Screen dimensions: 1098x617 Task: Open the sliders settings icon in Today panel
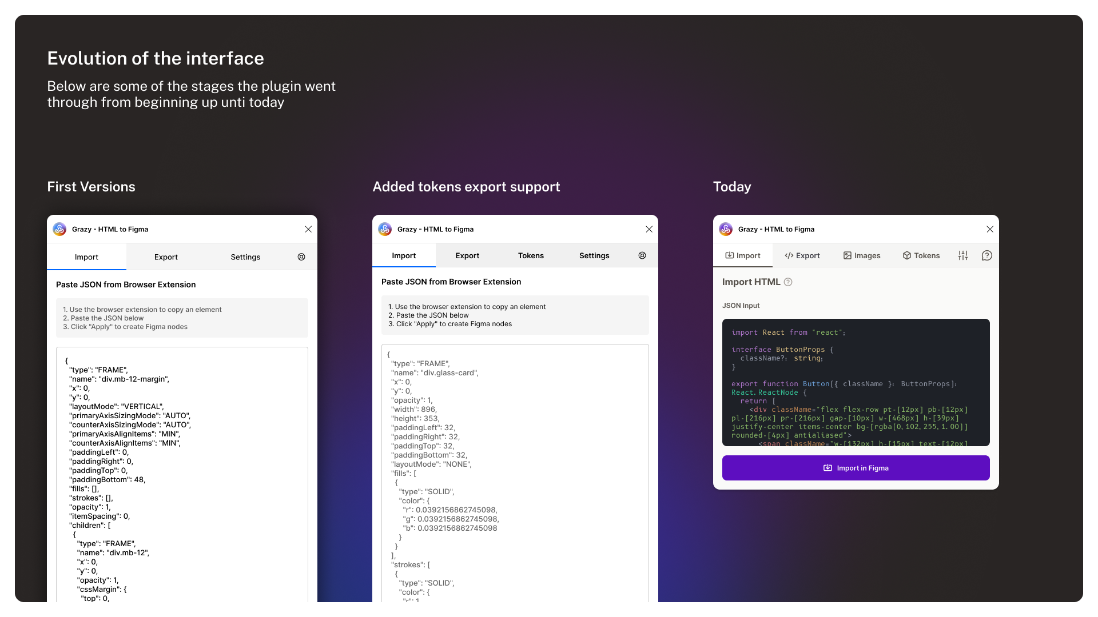pyautogui.click(x=963, y=255)
